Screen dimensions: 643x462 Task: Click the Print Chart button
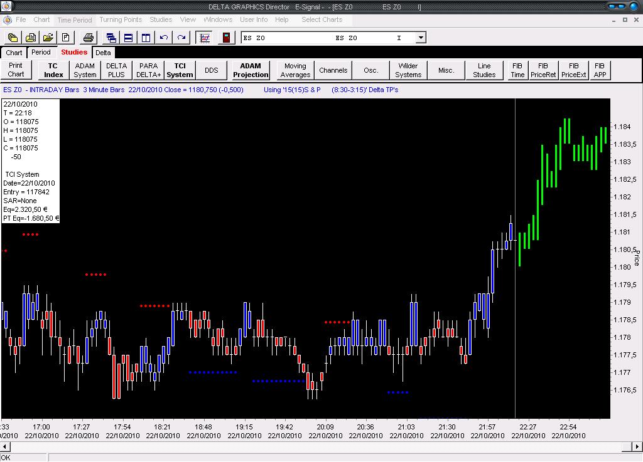pyautogui.click(x=16, y=70)
